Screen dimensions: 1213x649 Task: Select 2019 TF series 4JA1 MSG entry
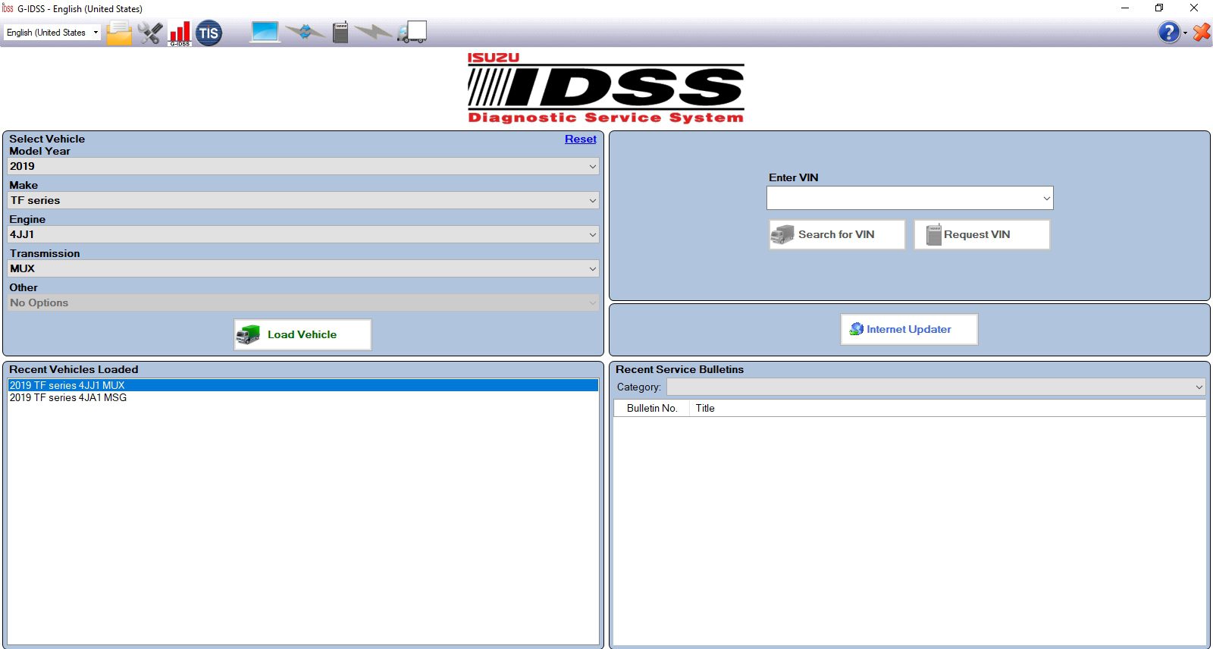pyautogui.click(x=68, y=397)
